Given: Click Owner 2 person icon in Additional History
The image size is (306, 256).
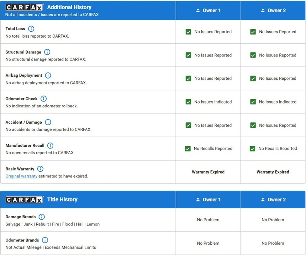Looking at the screenshot, I should click(263, 11).
